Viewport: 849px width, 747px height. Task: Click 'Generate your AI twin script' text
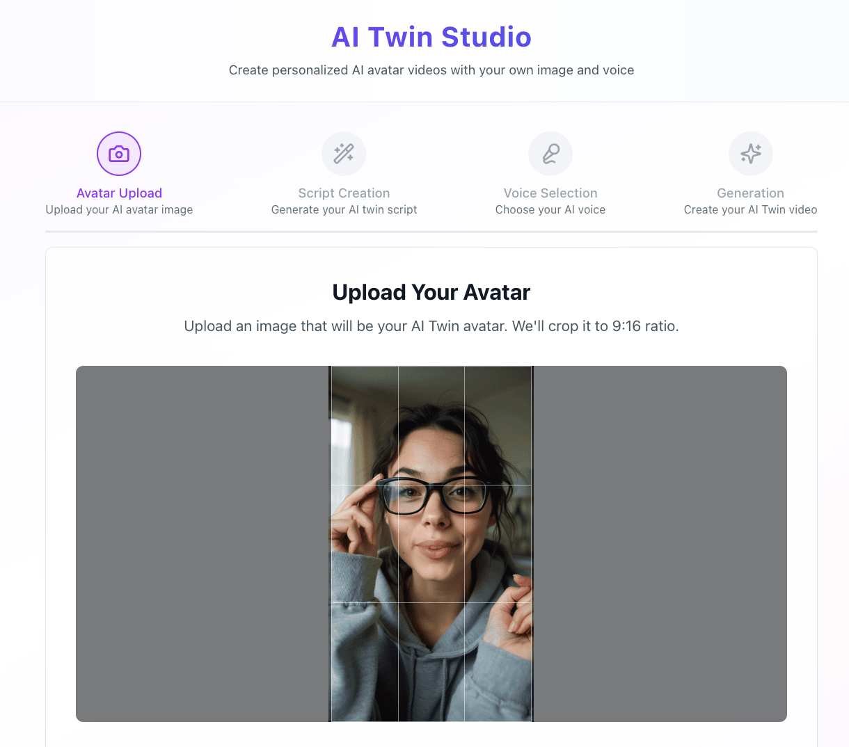344,209
